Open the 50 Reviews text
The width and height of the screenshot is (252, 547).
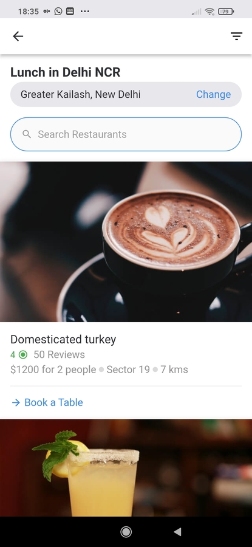(60, 355)
